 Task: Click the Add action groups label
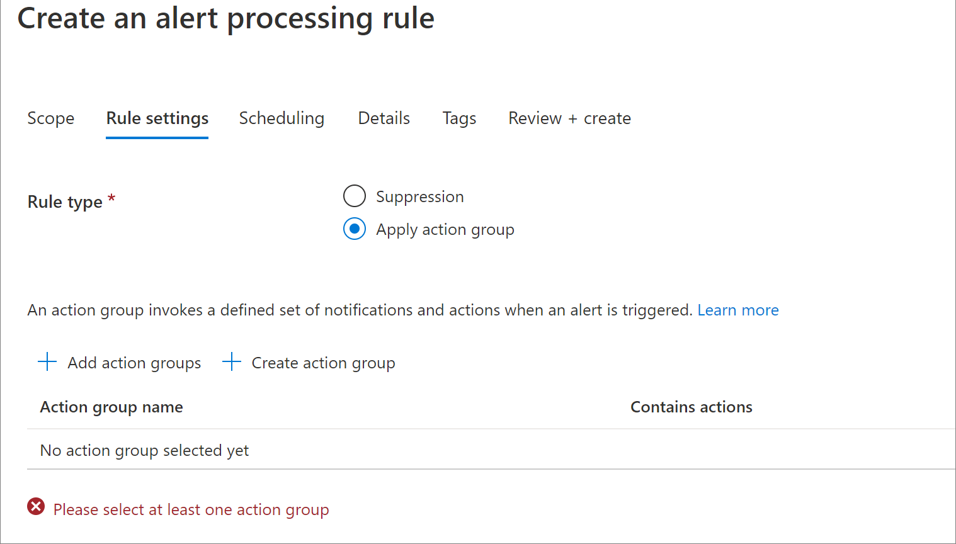pos(134,363)
